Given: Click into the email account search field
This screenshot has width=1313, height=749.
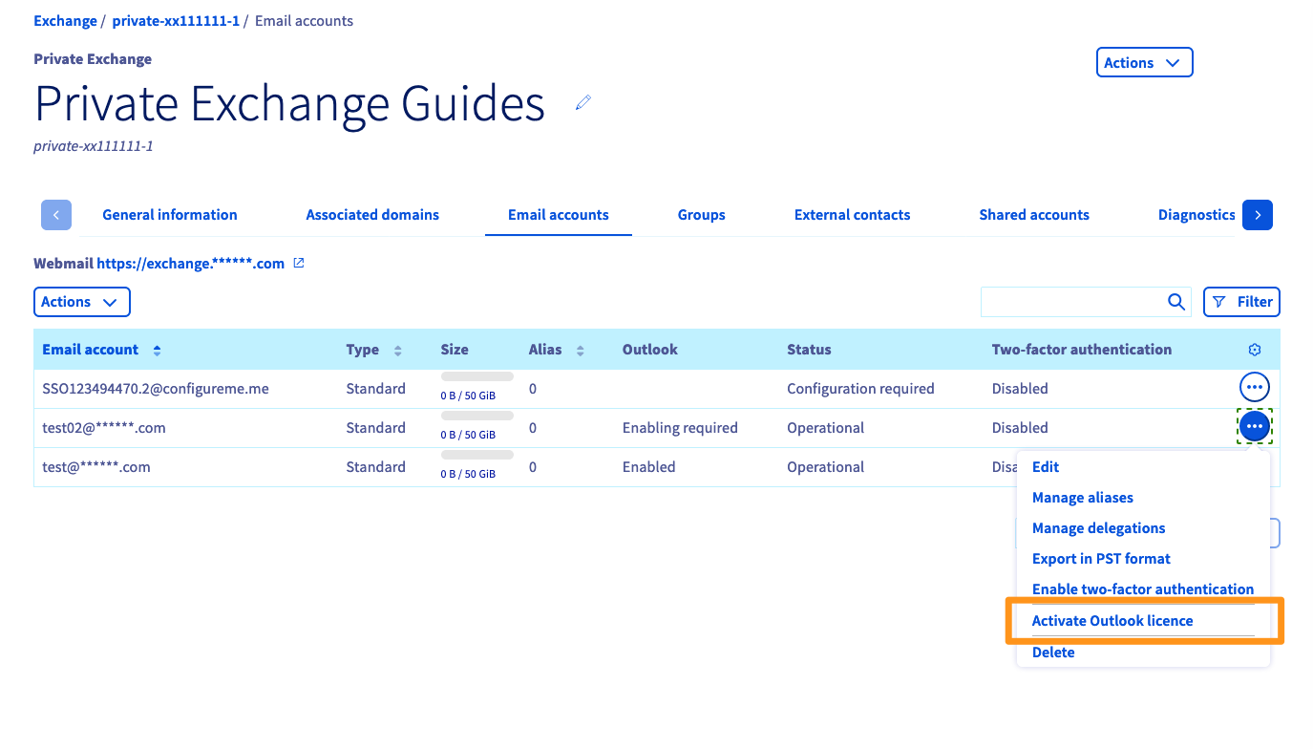Looking at the screenshot, I should click(x=1071, y=302).
